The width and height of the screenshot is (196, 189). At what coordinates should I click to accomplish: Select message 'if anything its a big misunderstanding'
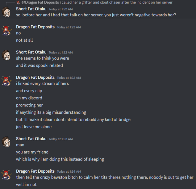tap(51, 112)
